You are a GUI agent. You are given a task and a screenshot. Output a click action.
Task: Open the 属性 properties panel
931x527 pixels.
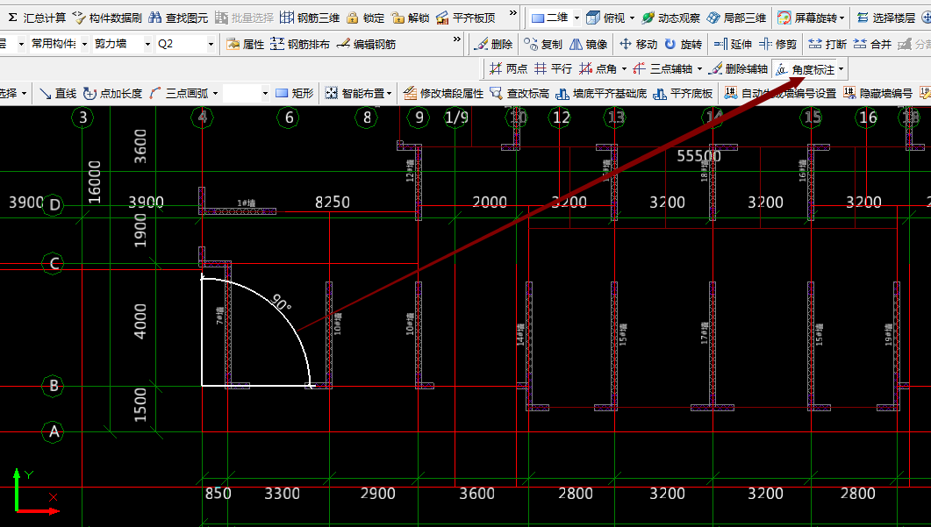[x=245, y=44]
